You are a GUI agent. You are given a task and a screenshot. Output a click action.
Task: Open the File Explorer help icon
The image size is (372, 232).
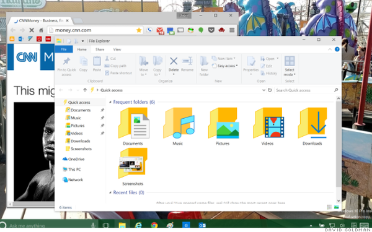(x=337, y=49)
